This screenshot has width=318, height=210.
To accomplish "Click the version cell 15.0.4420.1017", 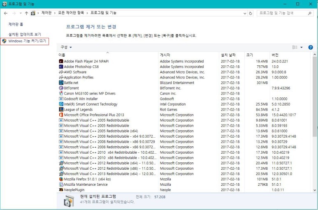I will [x=284, y=115].
